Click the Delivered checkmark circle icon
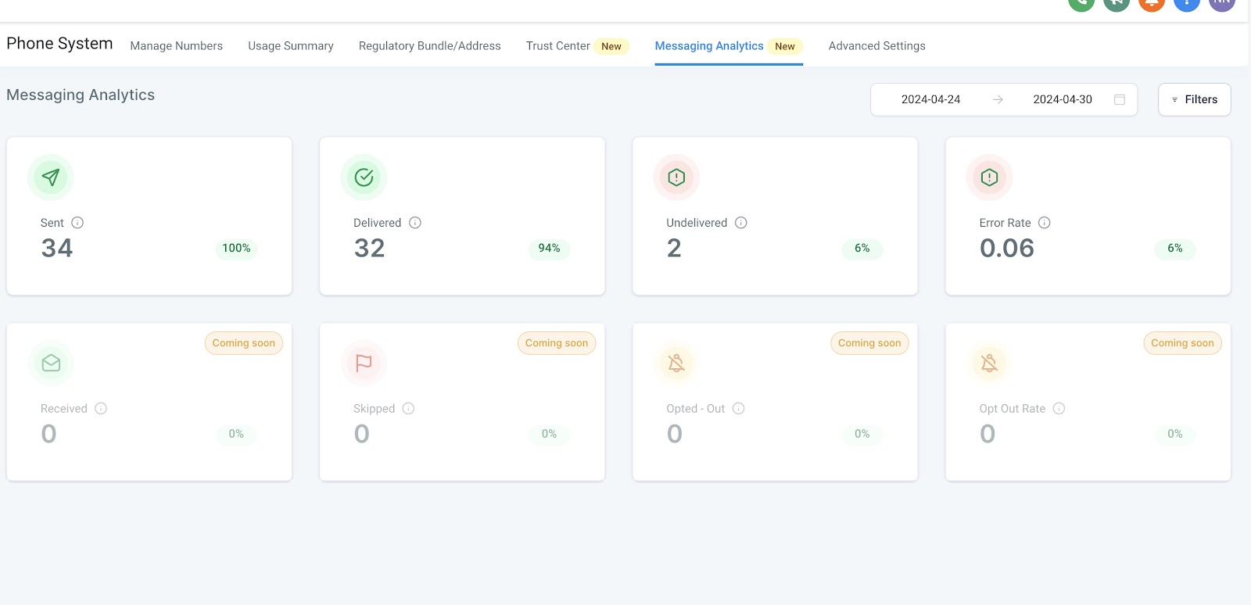The image size is (1251, 605). pos(364,177)
